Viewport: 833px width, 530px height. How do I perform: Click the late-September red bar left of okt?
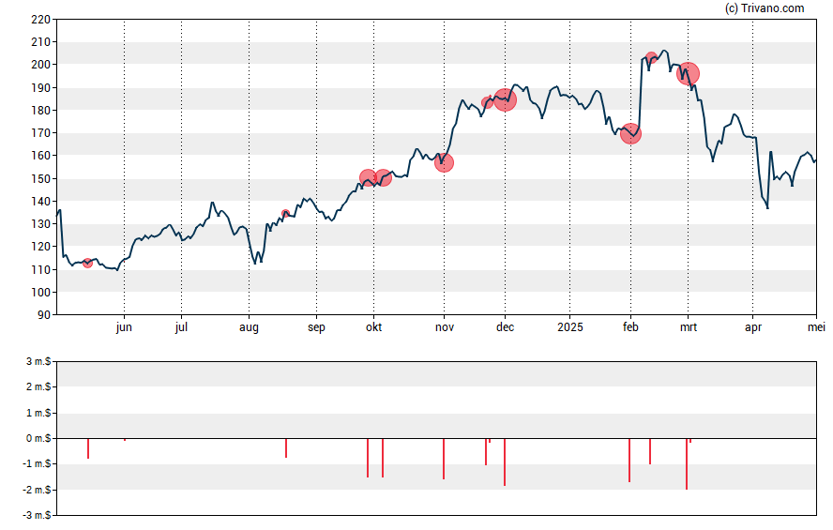[x=368, y=458]
